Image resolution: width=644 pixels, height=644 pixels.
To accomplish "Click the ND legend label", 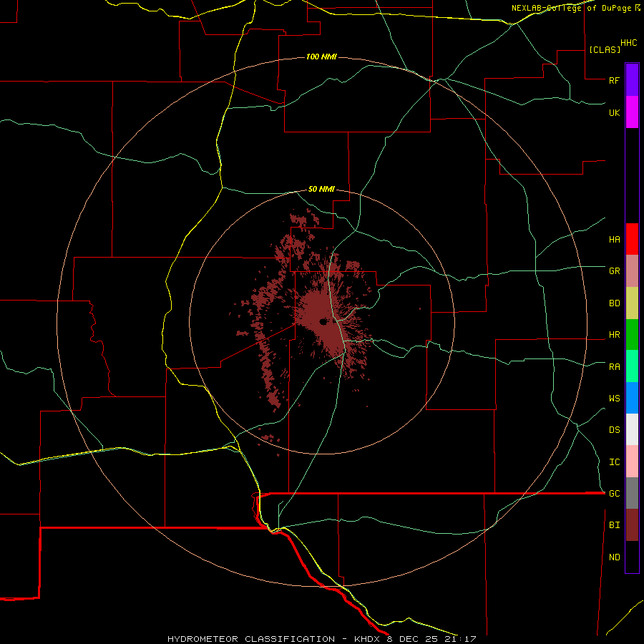I will [614, 557].
